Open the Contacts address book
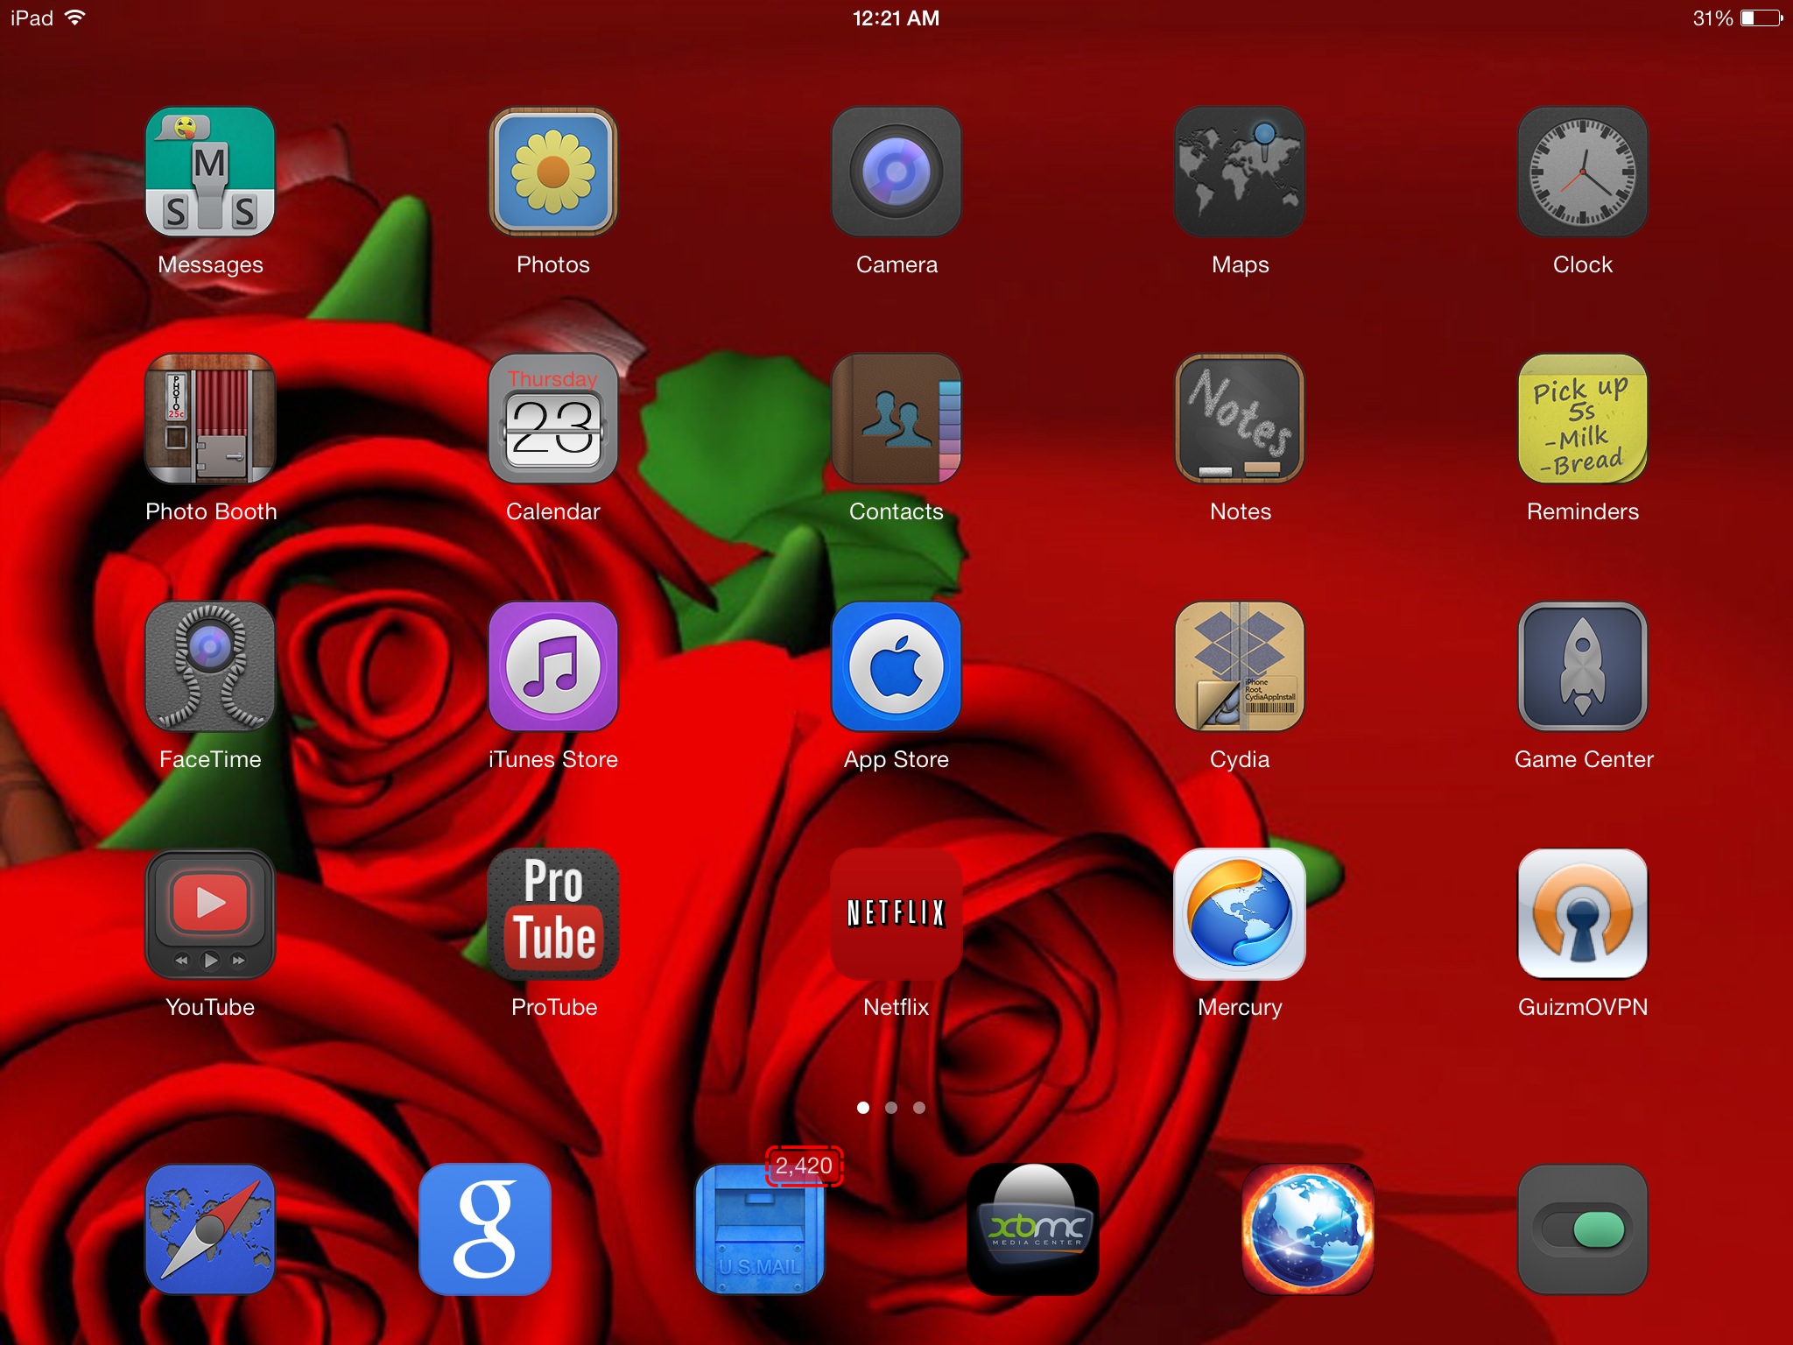The height and width of the screenshot is (1345, 1793). coord(896,419)
